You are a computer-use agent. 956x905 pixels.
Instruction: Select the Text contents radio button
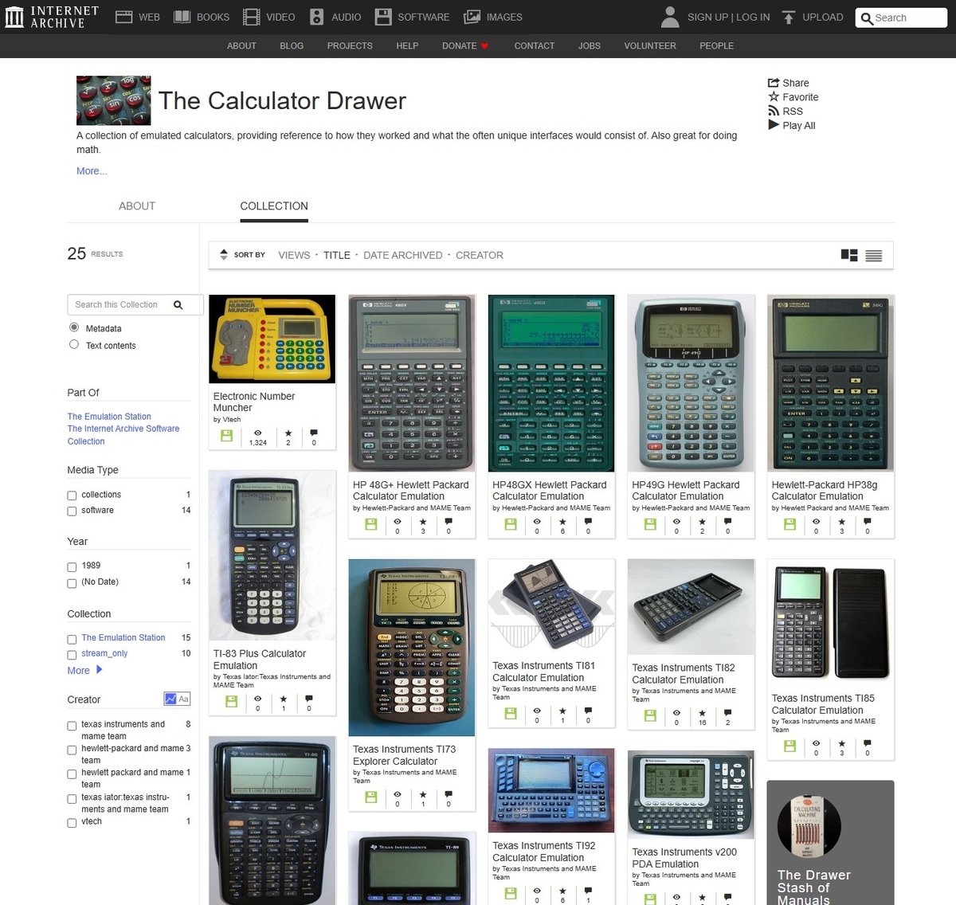click(x=73, y=345)
